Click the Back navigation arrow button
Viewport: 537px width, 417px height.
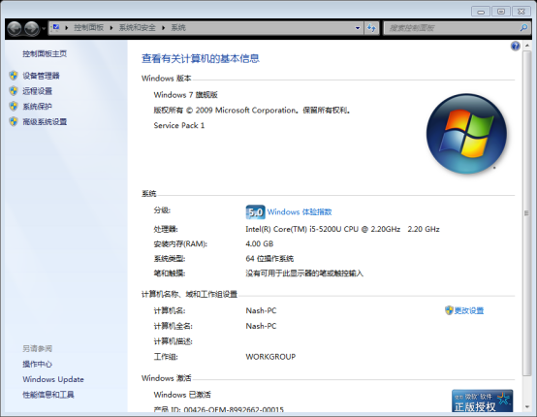(15, 28)
